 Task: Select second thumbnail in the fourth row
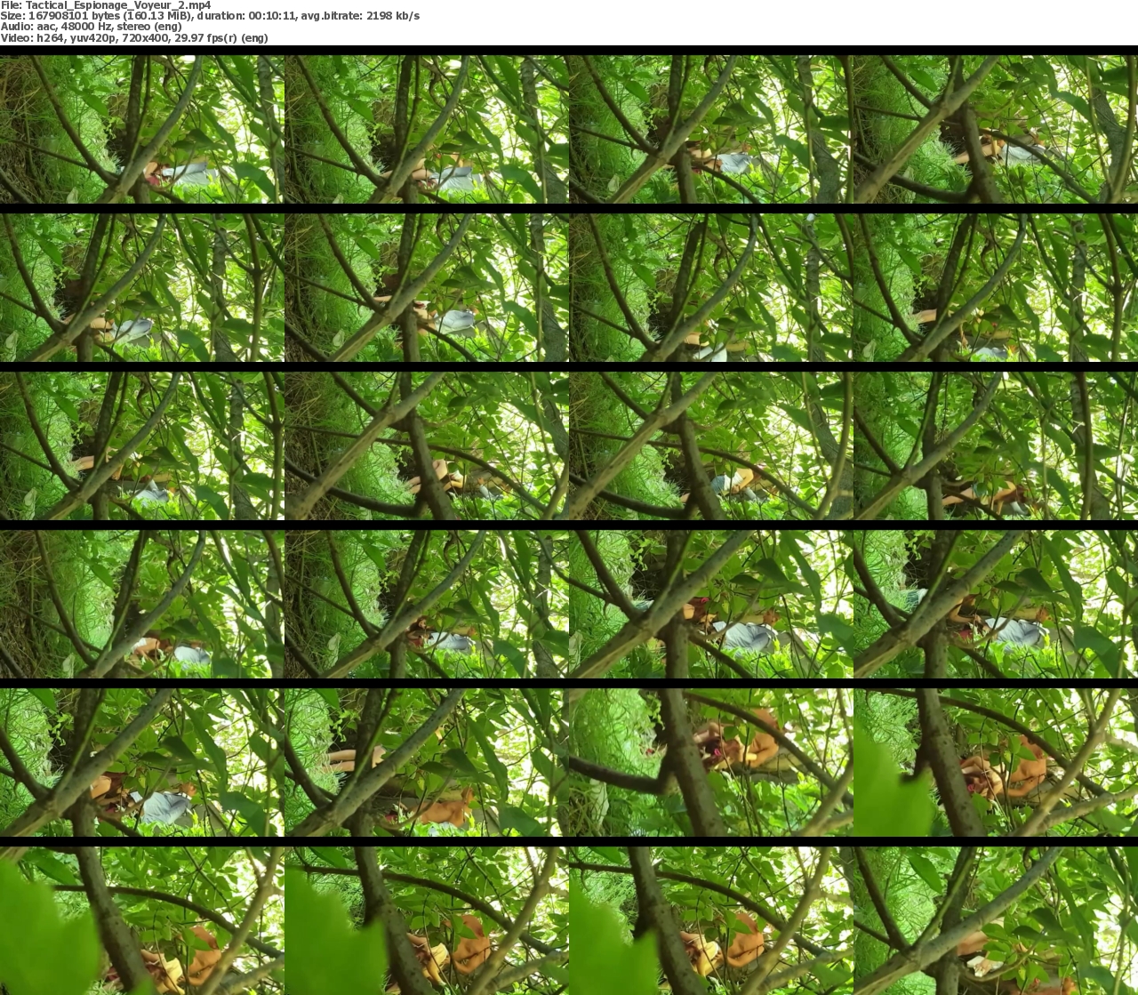[x=427, y=604]
